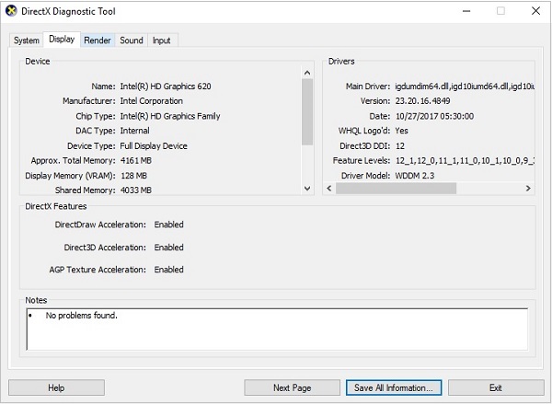Click the '4033 MB' shared memory value
This screenshot has height=404, width=552.
[136, 190]
